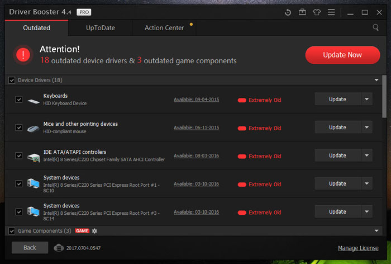Open the Rescue/restore icon in title bar

pos(288,12)
